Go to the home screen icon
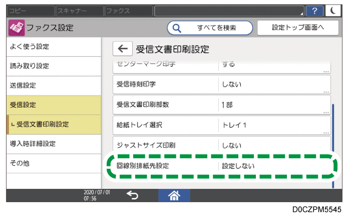 pos(174,195)
